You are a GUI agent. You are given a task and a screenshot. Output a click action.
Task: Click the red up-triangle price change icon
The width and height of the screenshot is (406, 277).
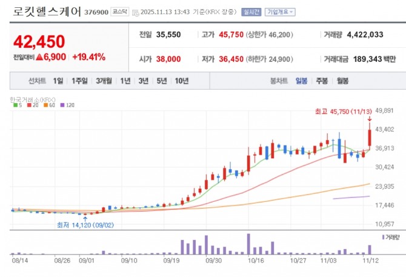point(39,57)
